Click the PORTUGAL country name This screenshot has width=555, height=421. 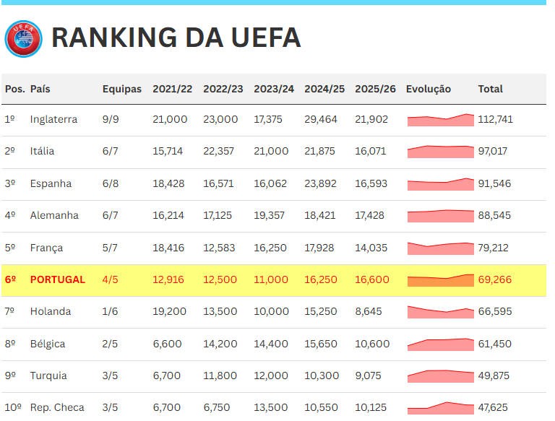pos(58,279)
